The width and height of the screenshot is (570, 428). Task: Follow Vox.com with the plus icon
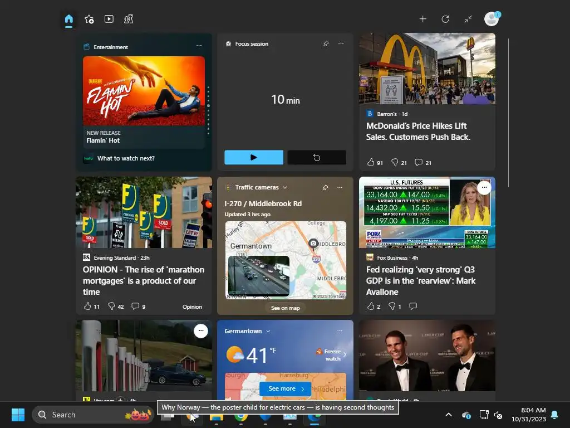[x=120, y=399]
